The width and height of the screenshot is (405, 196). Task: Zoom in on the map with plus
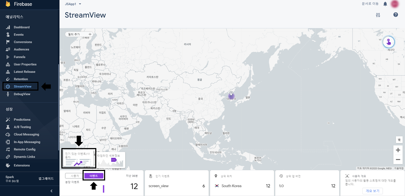point(398,150)
